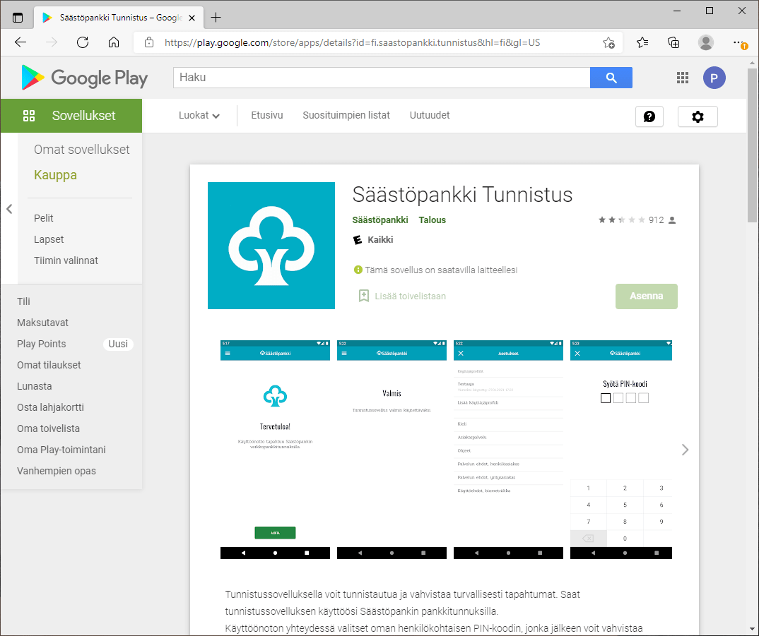
Task: Click the wishlist bookmark icon
Action: tap(363, 296)
